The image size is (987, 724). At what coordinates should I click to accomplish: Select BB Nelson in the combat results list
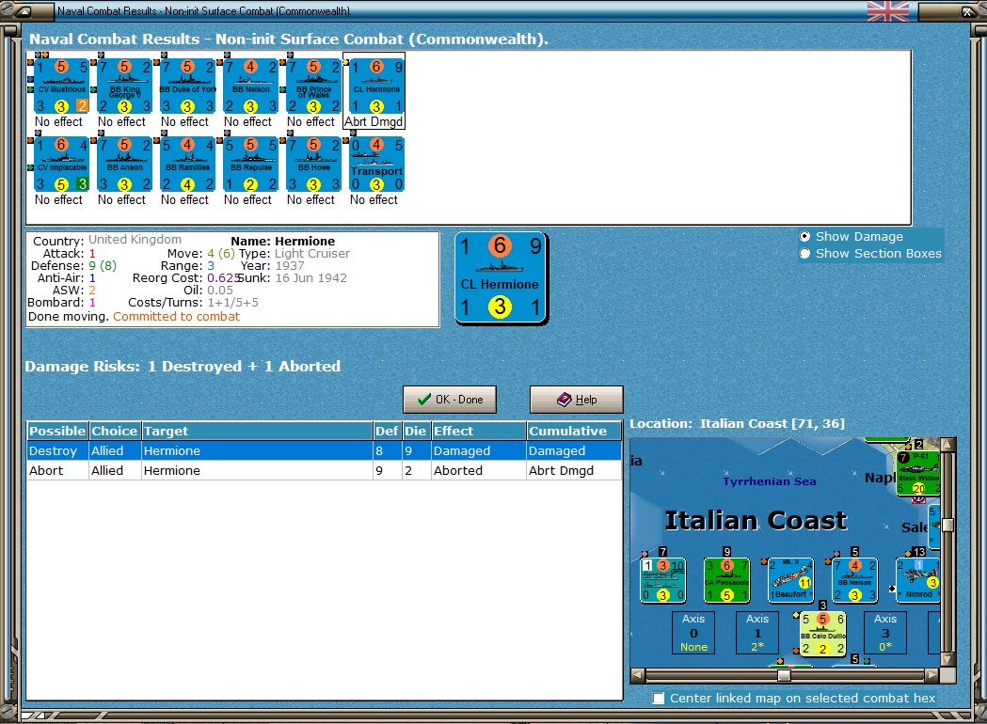[250, 87]
